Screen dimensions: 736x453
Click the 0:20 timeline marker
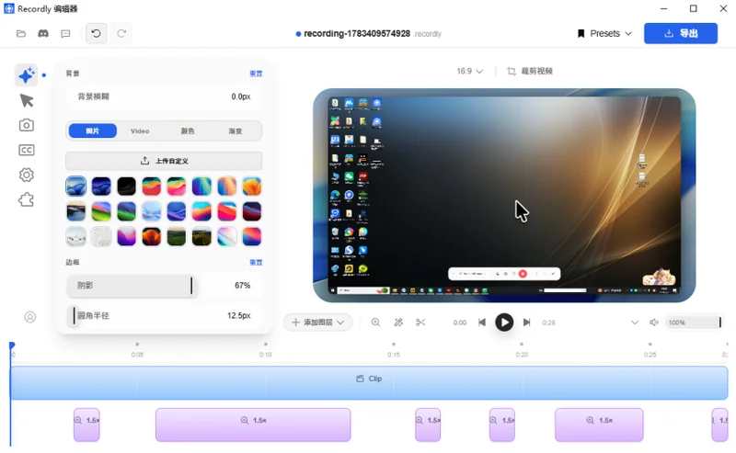[x=522, y=355]
